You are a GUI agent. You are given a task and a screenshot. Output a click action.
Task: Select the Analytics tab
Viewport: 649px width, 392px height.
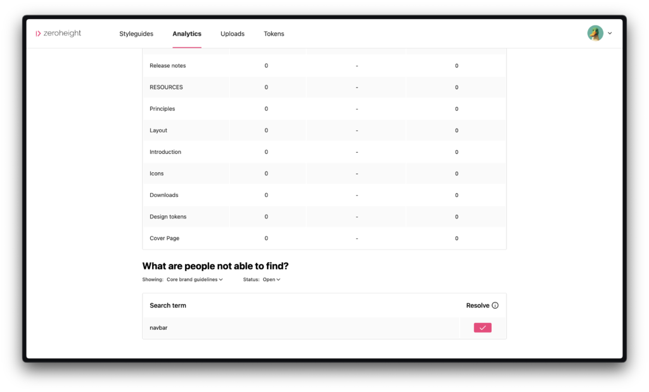(187, 34)
